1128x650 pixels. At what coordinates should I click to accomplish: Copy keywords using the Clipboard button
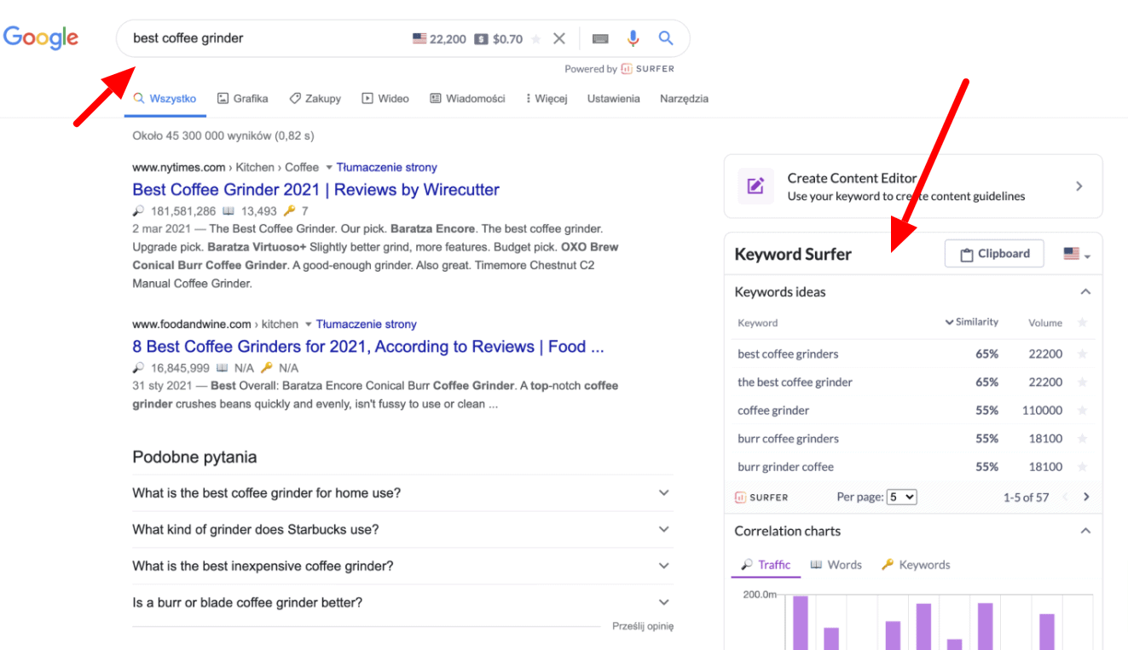[994, 253]
